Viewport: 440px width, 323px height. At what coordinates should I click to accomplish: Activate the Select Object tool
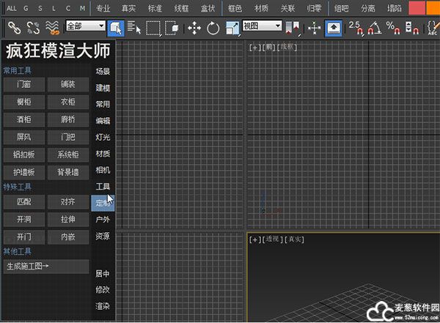[x=116, y=28]
